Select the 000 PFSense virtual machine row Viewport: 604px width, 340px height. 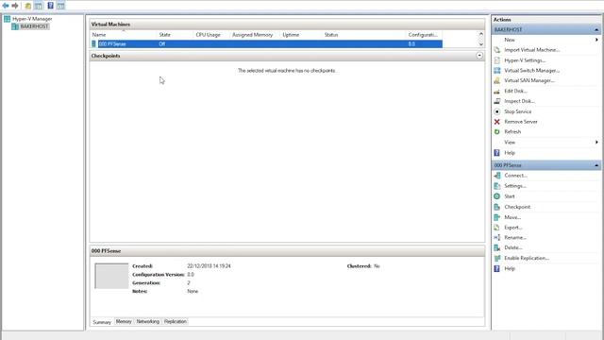tap(266, 44)
